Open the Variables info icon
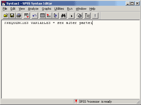The image size is (141, 105). pyautogui.click(x=55, y=16)
